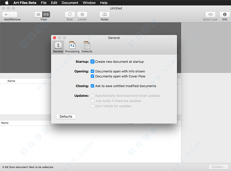Open the Edit menu
Screen dimensions: 231x171
[54, 3]
